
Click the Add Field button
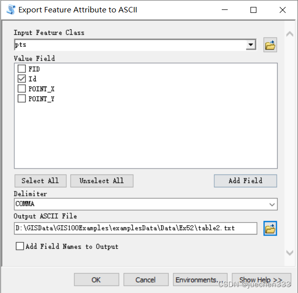[x=245, y=180]
